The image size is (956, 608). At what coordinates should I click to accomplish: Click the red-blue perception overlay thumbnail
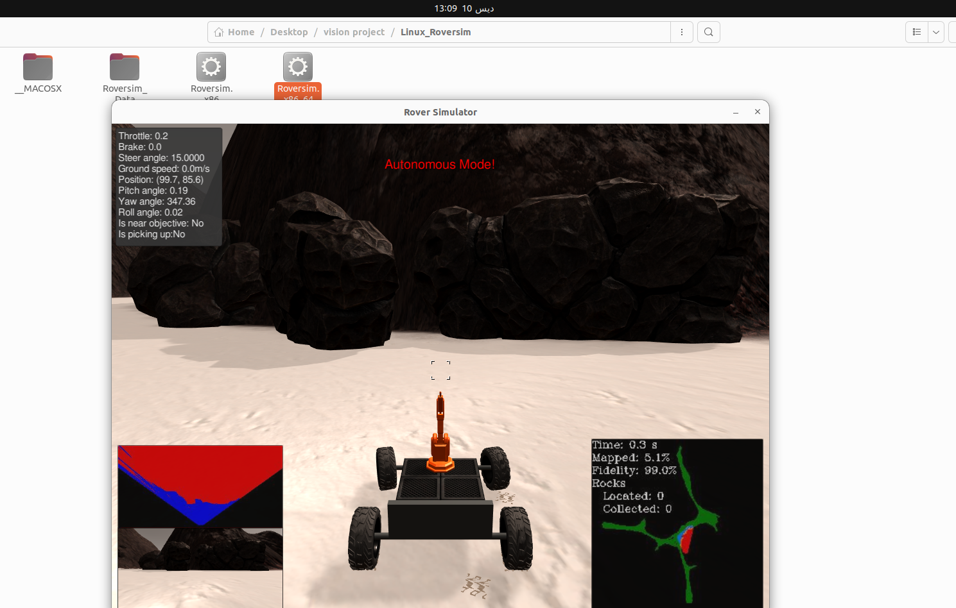pos(200,487)
